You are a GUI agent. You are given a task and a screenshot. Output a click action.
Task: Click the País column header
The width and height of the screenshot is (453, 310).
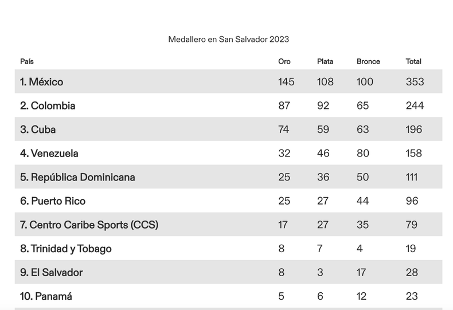pyautogui.click(x=27, y=61)
